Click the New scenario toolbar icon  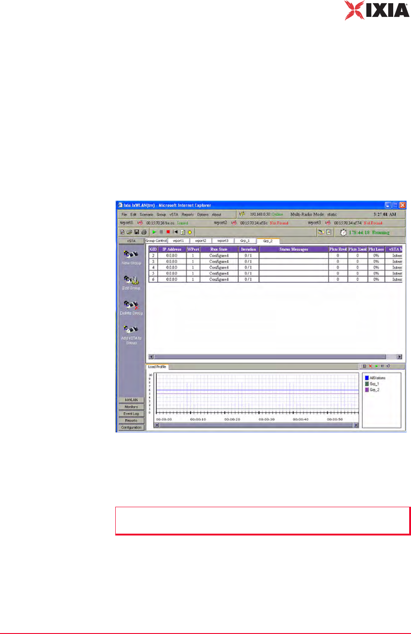[122, 232]
